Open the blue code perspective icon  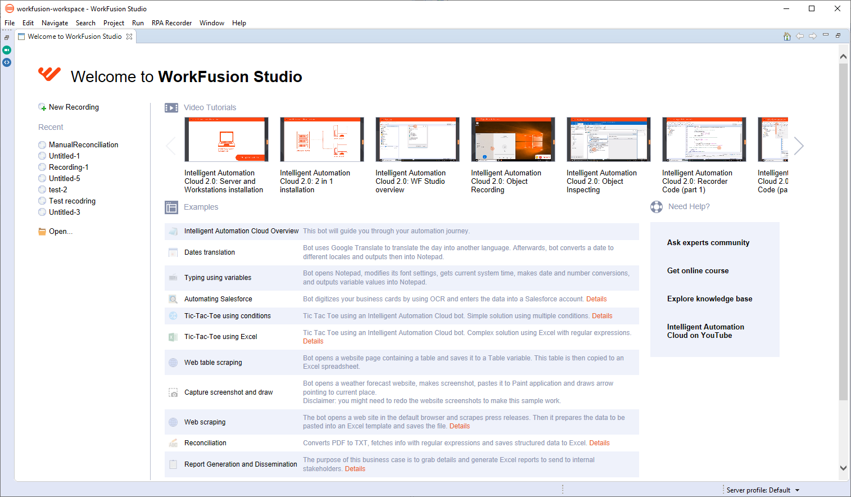(x=7, y=62)
